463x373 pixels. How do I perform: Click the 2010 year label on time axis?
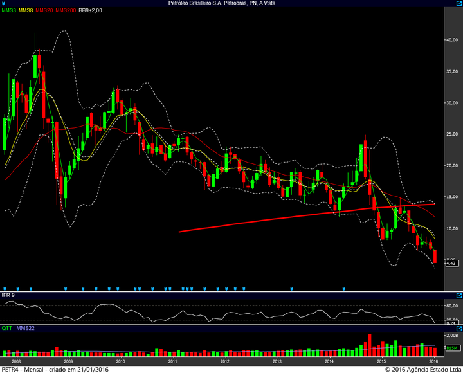pyautogui.click(x=120, y=361)
